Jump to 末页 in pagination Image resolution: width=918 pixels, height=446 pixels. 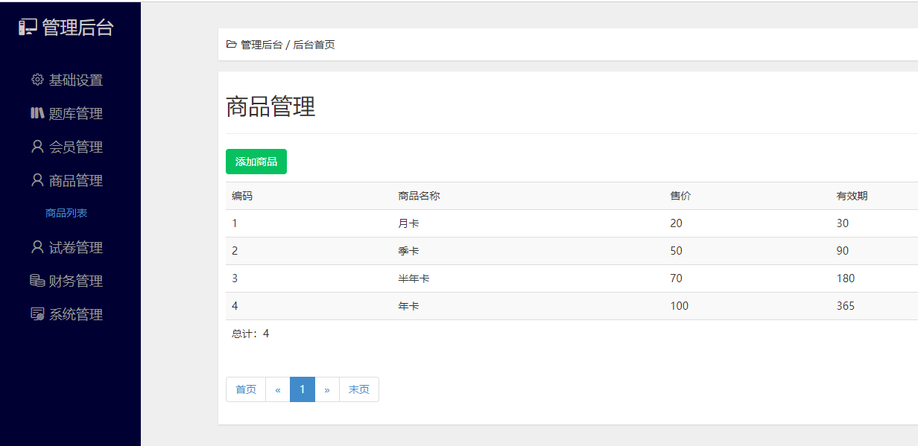tap(359, 389)
